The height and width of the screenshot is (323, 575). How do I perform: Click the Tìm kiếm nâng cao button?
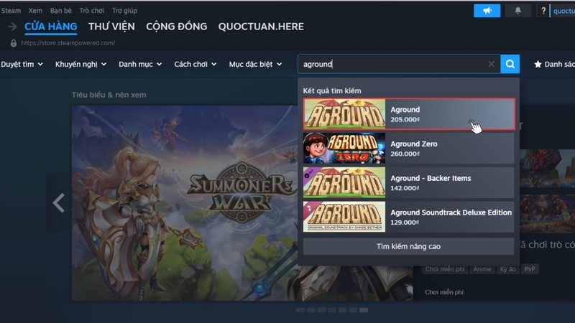click(408, 246)
